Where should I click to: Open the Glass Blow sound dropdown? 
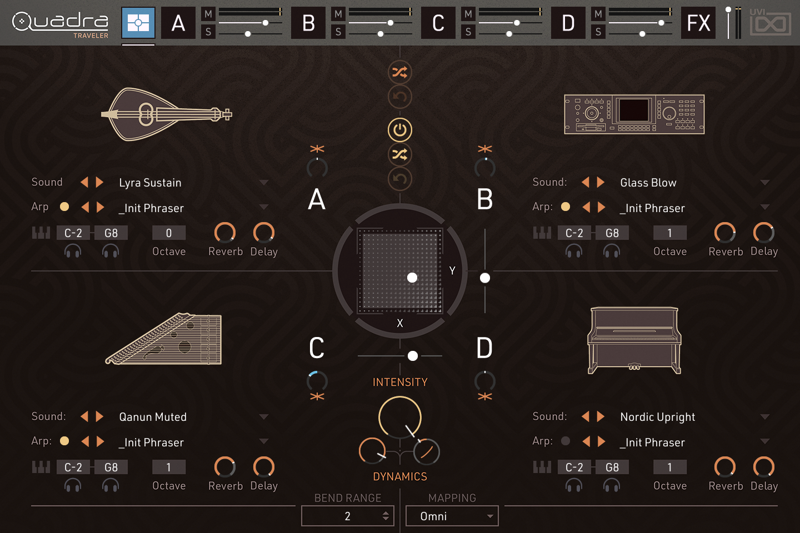tap(764, 183)
